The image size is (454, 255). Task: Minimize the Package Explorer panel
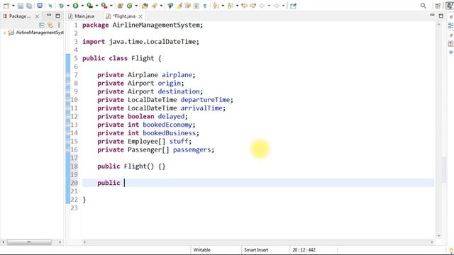click(49, 15)
